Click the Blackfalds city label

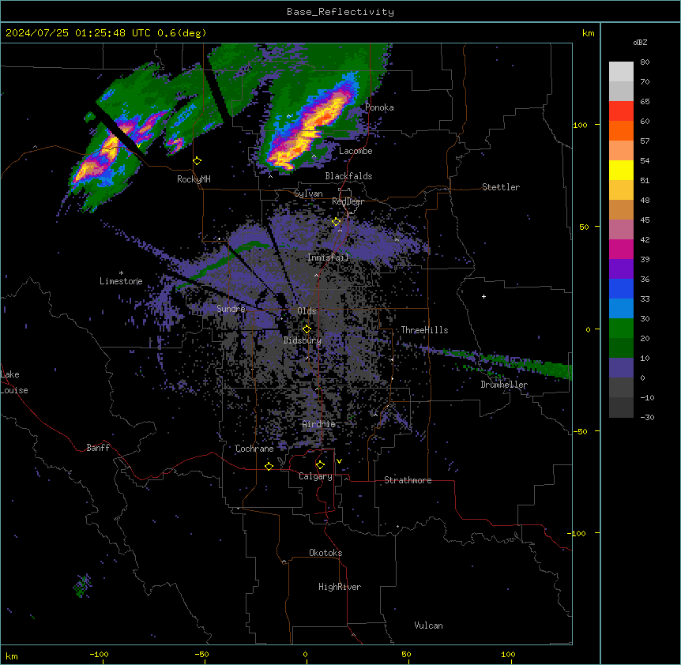[348, 176]
